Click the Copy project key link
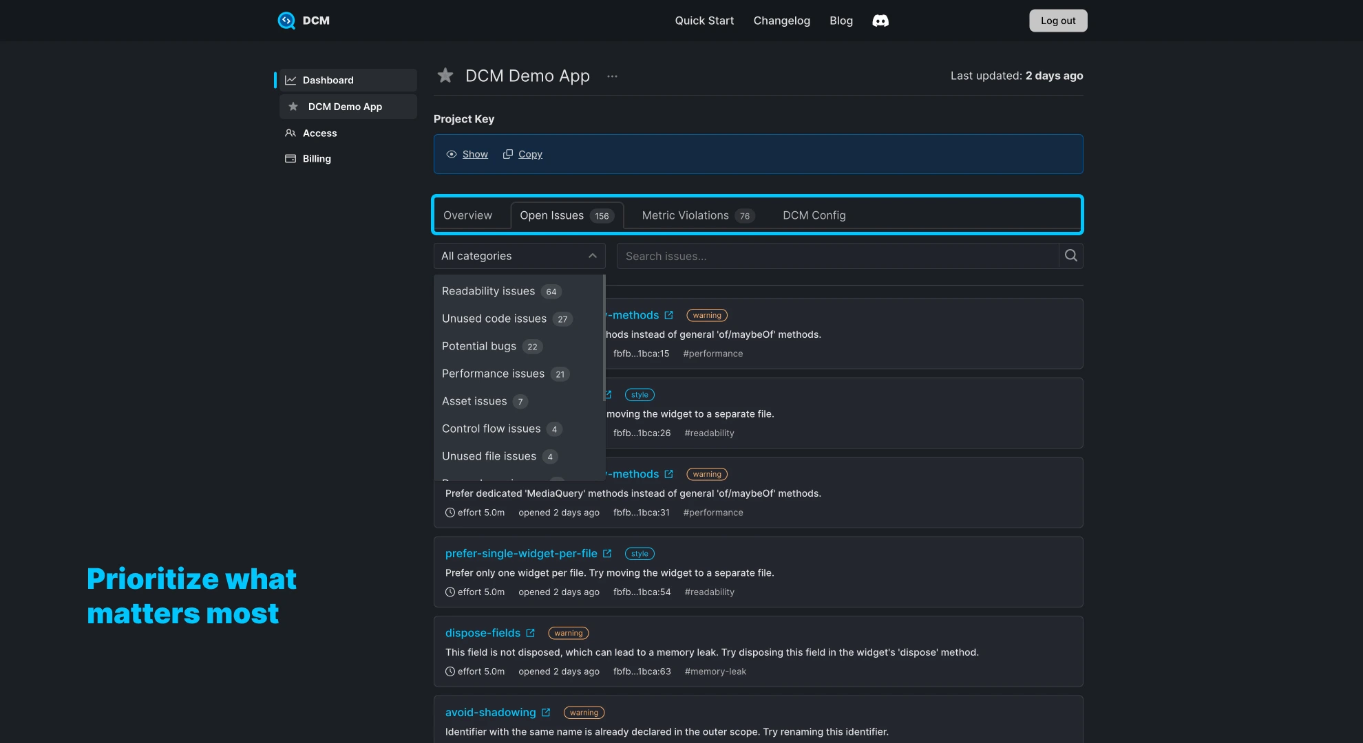 530,154
